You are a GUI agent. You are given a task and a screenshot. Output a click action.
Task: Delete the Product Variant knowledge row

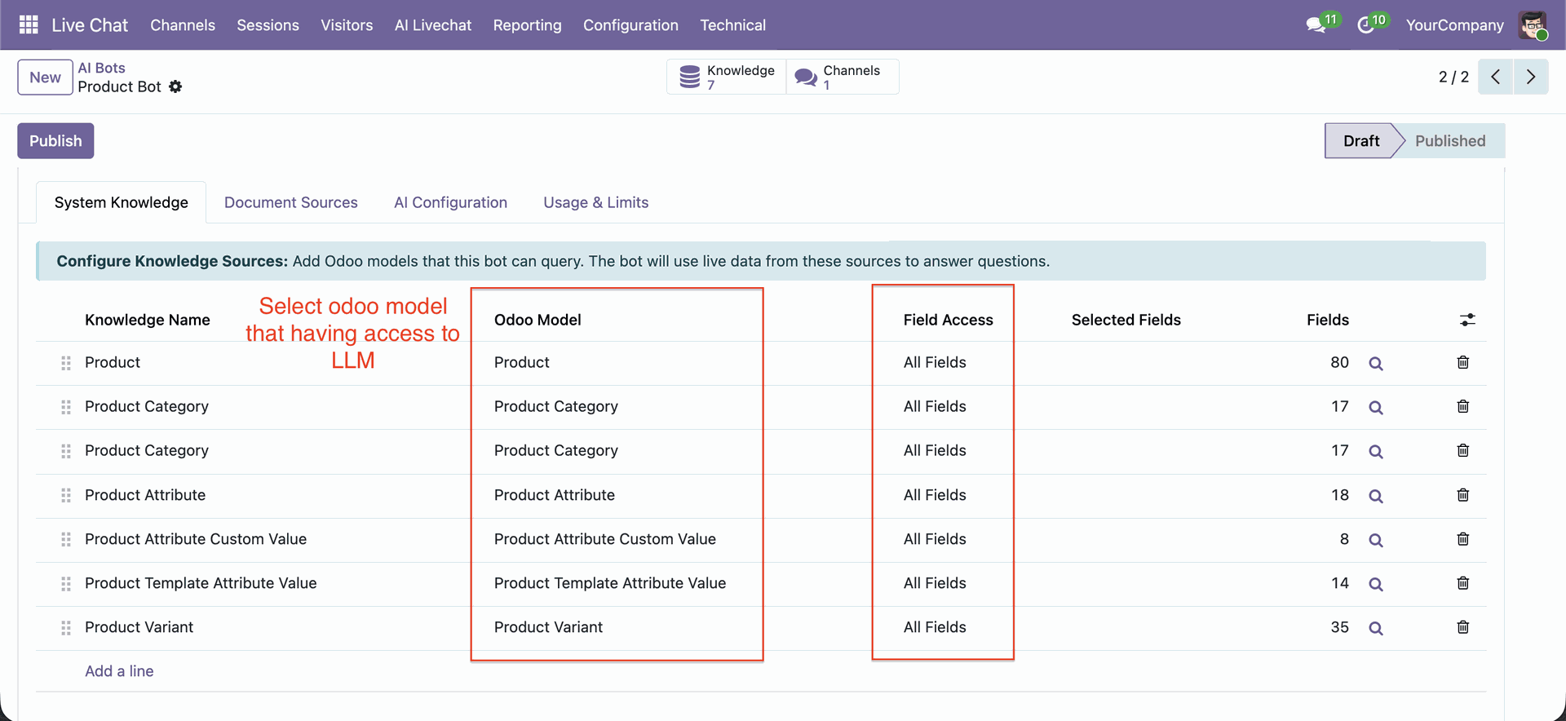point(1462,627)
